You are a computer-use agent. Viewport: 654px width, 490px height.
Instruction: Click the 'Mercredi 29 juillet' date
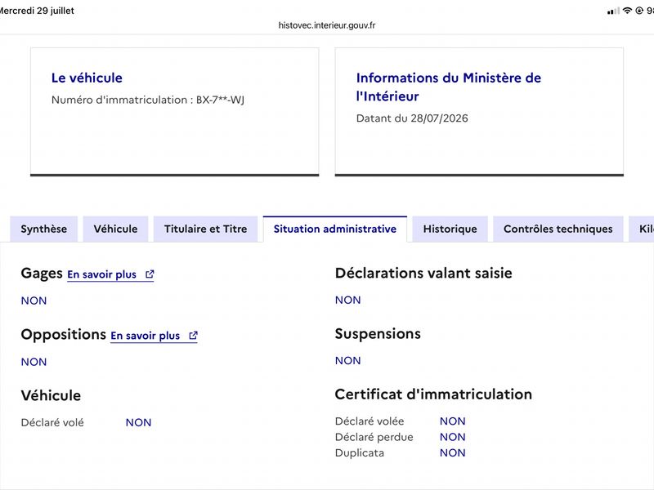click(37, 11)
